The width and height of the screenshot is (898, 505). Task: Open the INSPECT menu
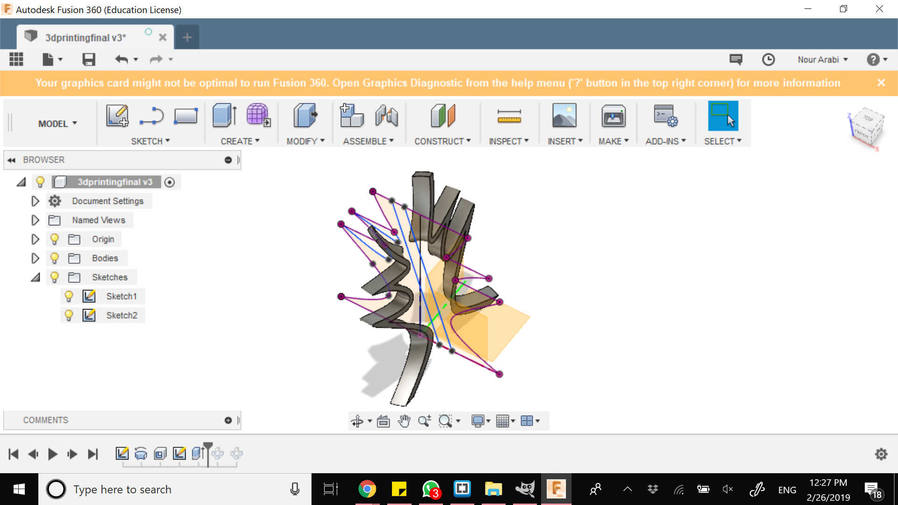tap(508, 141)
